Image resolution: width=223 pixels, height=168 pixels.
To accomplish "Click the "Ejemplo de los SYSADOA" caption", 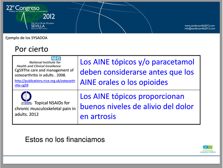I will click(x=26, y=38).
